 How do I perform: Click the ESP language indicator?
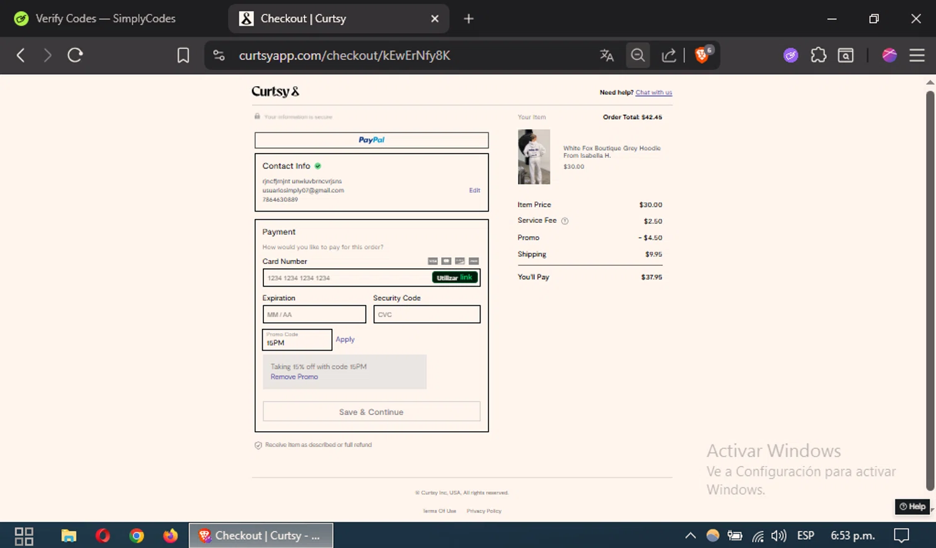point(806,536)
